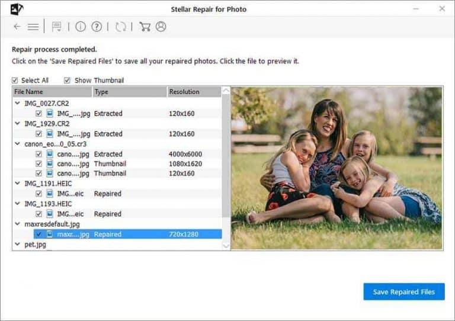Click file icon of 4000x6000 cano jpg

(x=50, y=153)
